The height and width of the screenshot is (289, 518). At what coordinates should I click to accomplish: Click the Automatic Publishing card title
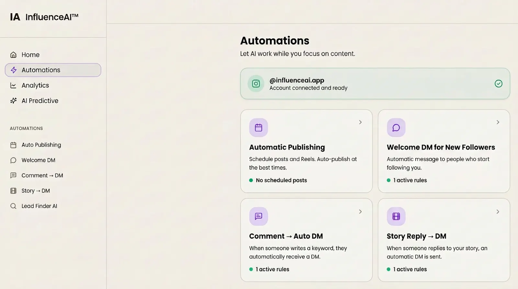287,147
